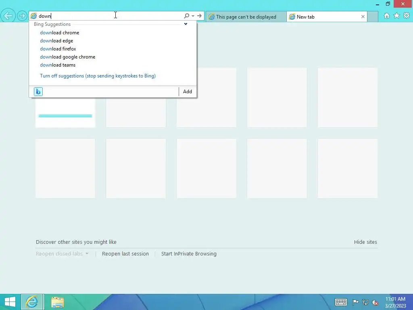Click the magnifier search icon in address bar
This screenshot has width=413, height=310.
click(186, 16)
